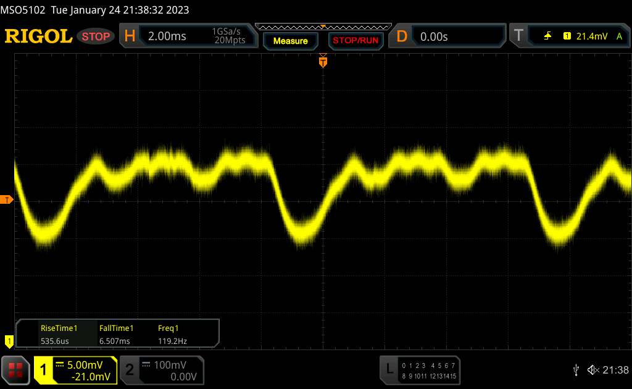The image size is (632, 389).
Task: Toggle channel 2 label
Action: pyautogui.click(x=130, y=370)
